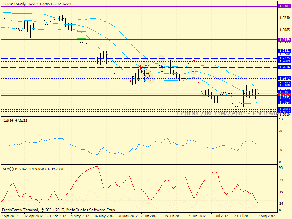Select the 1.2164 price level tag

click(284, 103)
